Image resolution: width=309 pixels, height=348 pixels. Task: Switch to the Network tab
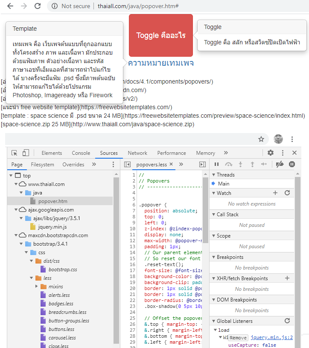coord(137,153)
